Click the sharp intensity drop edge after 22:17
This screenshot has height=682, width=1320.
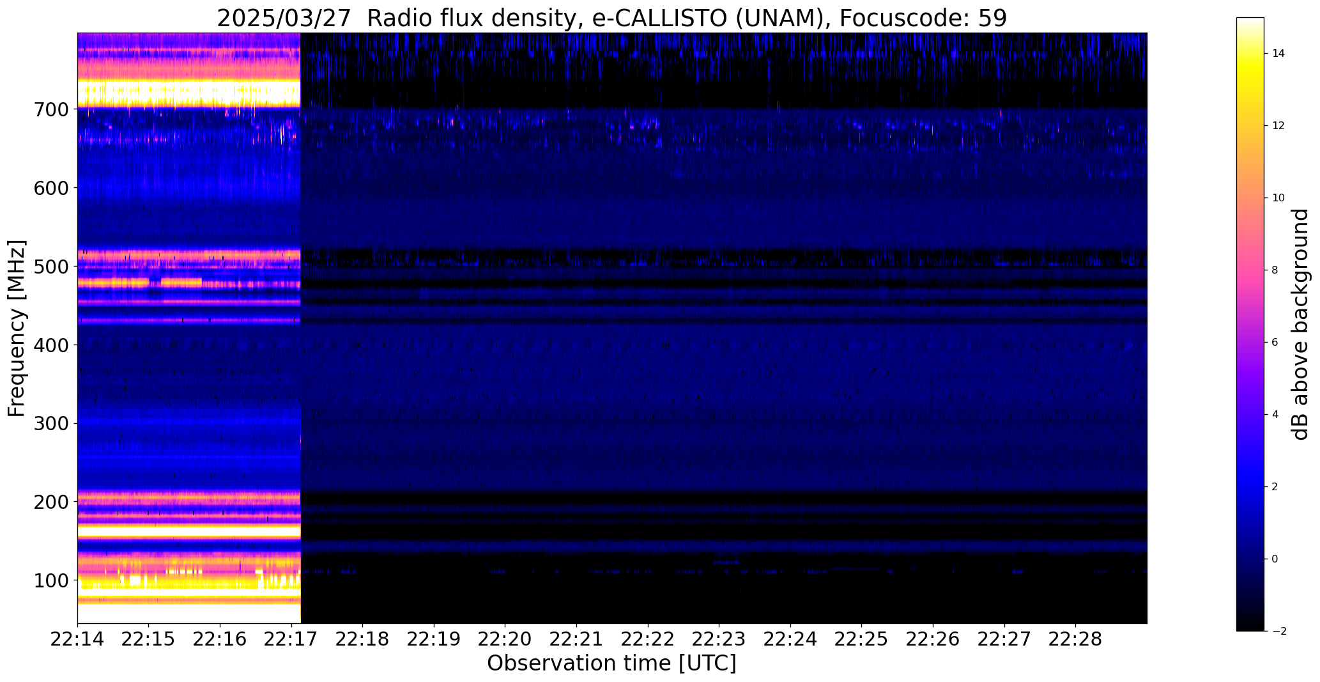tap(300, 328)
